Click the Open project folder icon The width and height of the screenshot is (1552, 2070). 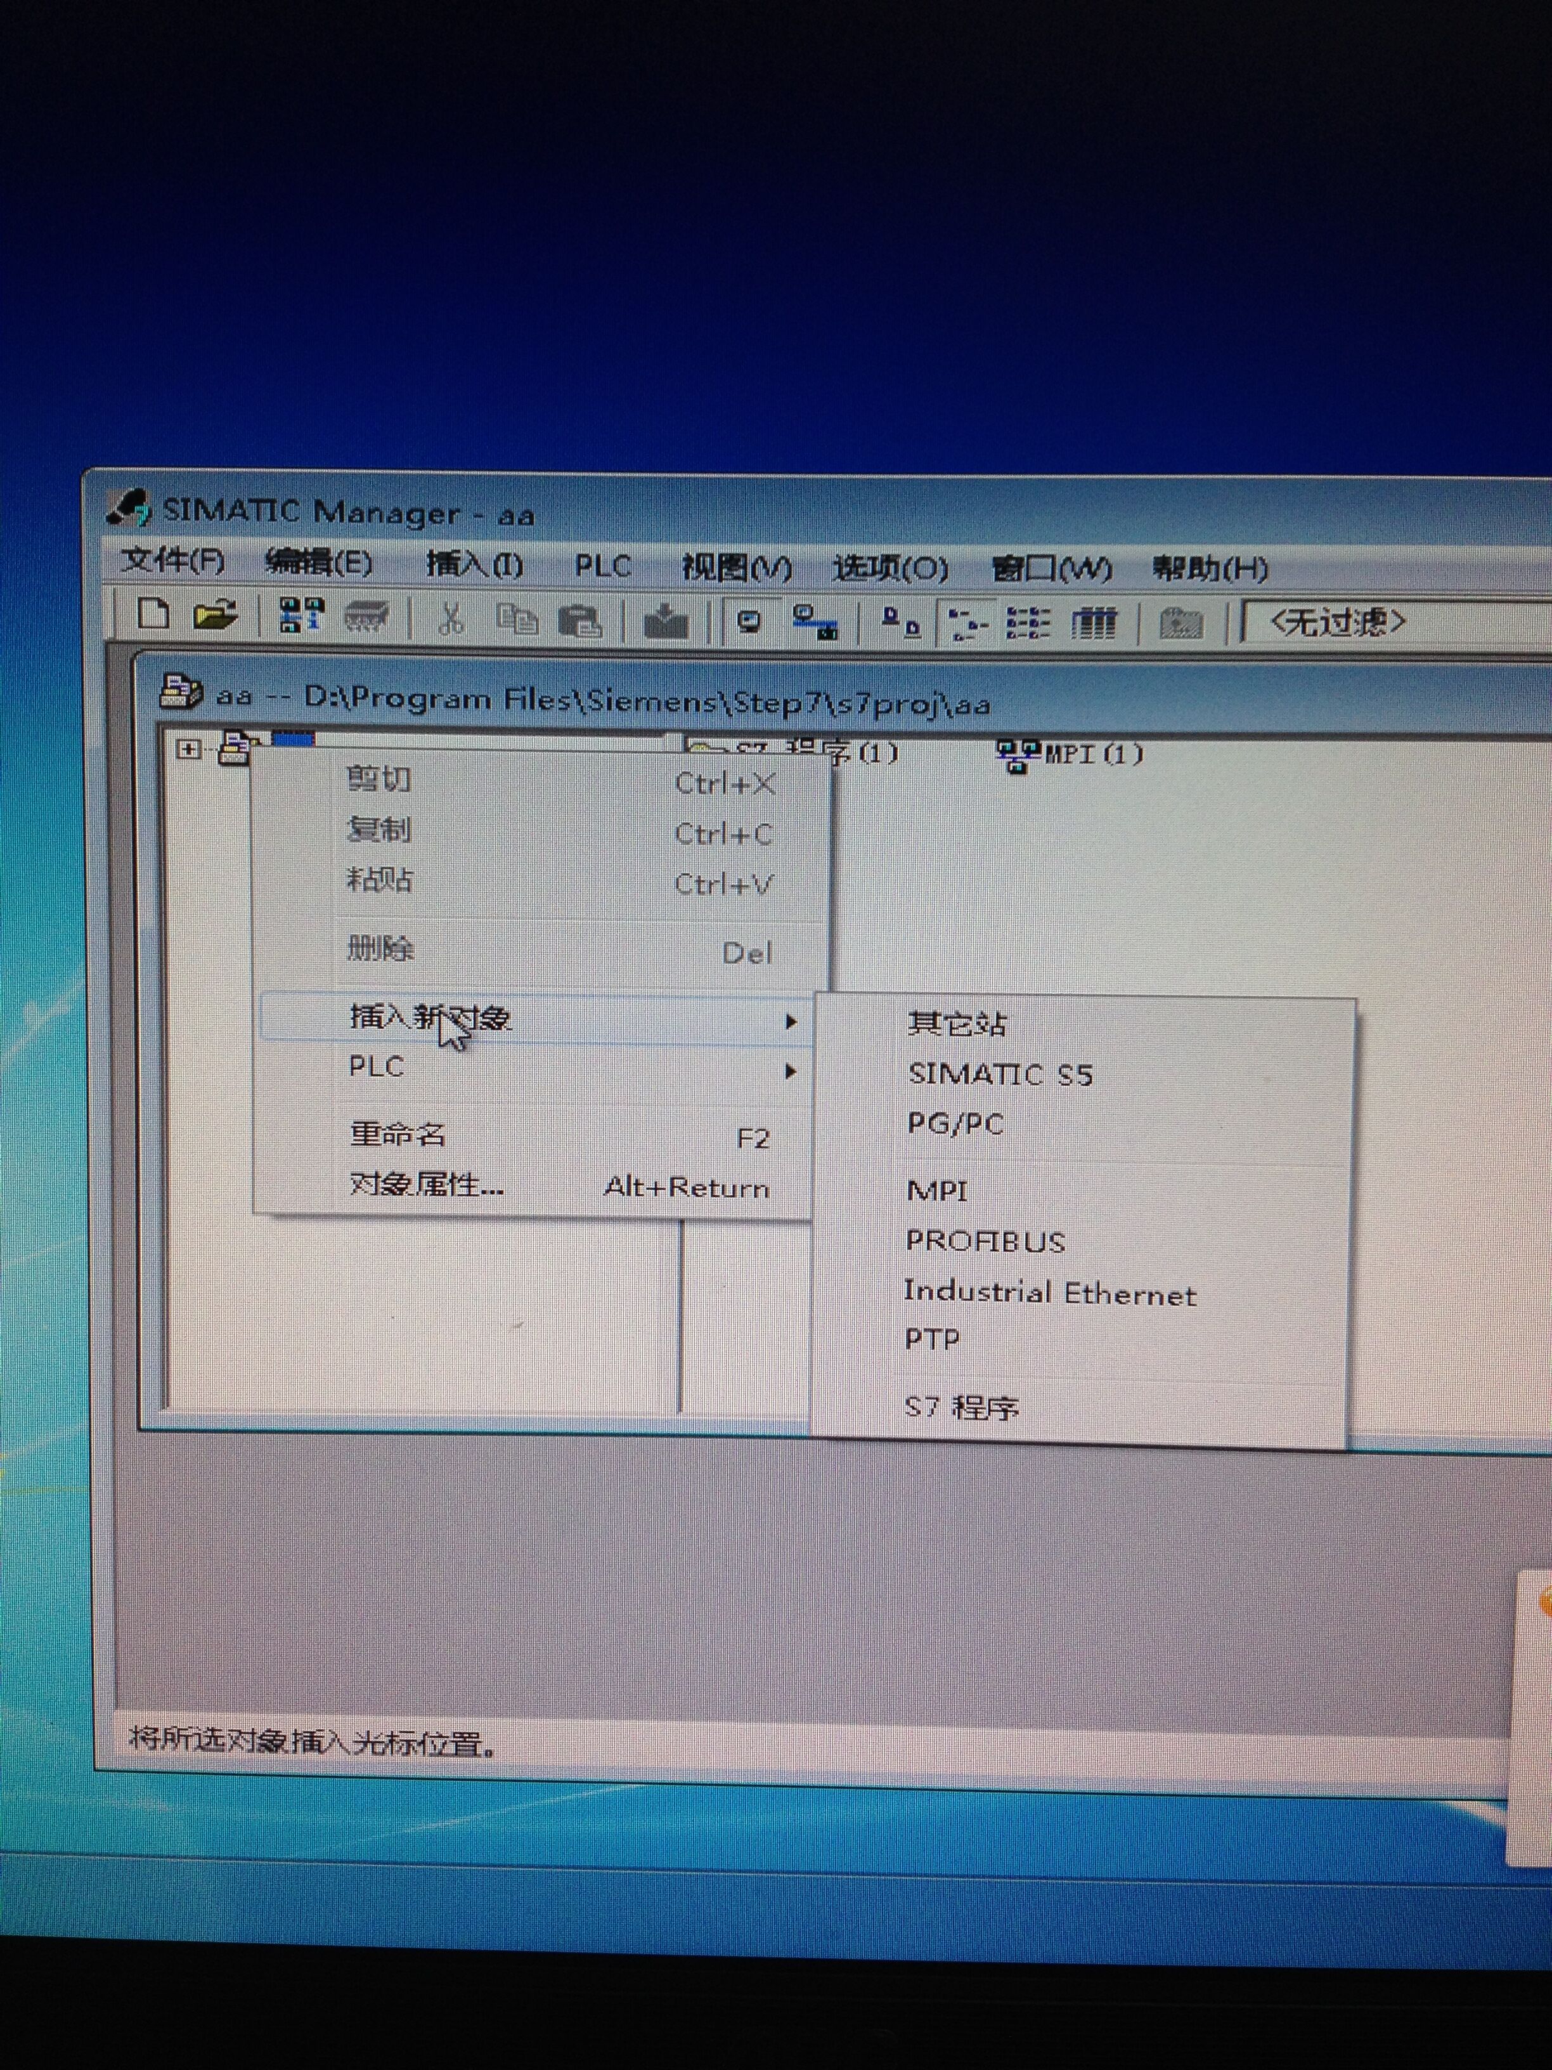(x=215, y=615)
